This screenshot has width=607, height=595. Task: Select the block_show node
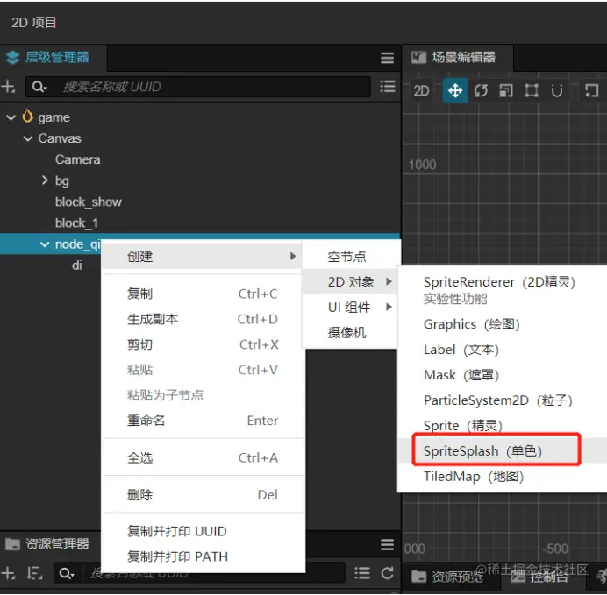(x=89, y=202)
